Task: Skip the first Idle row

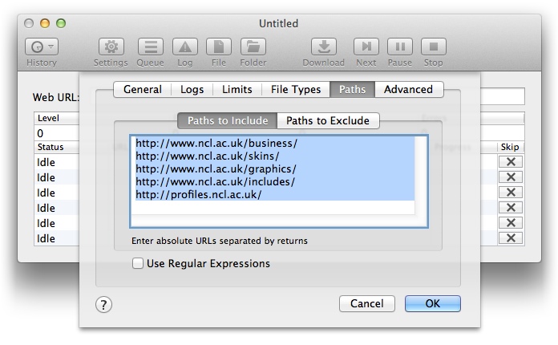Action: 511,162
